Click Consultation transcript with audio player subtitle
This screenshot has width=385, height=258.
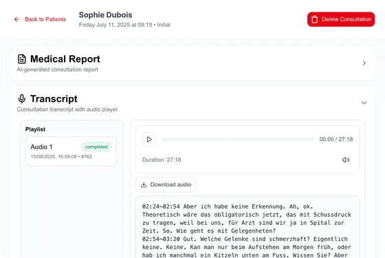pyautogui.click(x=67, y=109)
